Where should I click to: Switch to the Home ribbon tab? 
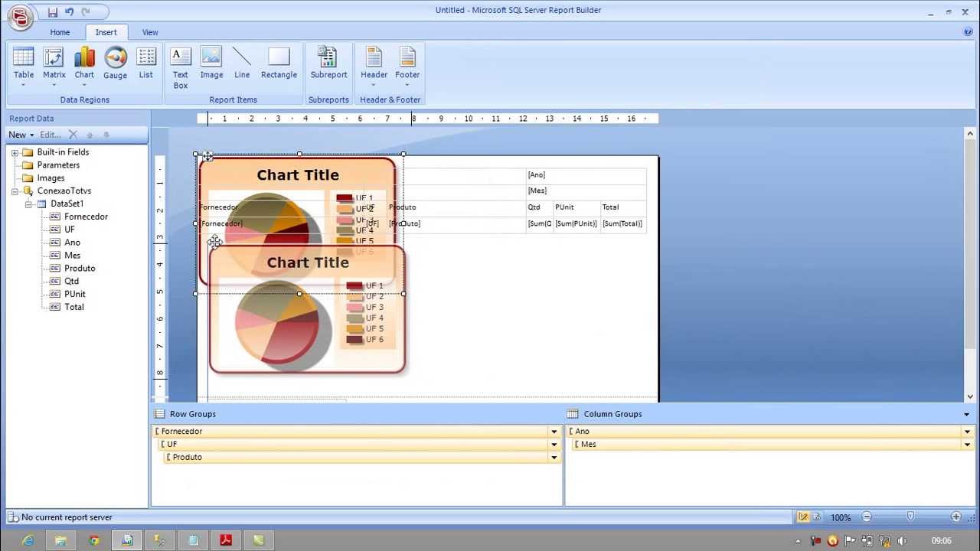pos(60,32)
